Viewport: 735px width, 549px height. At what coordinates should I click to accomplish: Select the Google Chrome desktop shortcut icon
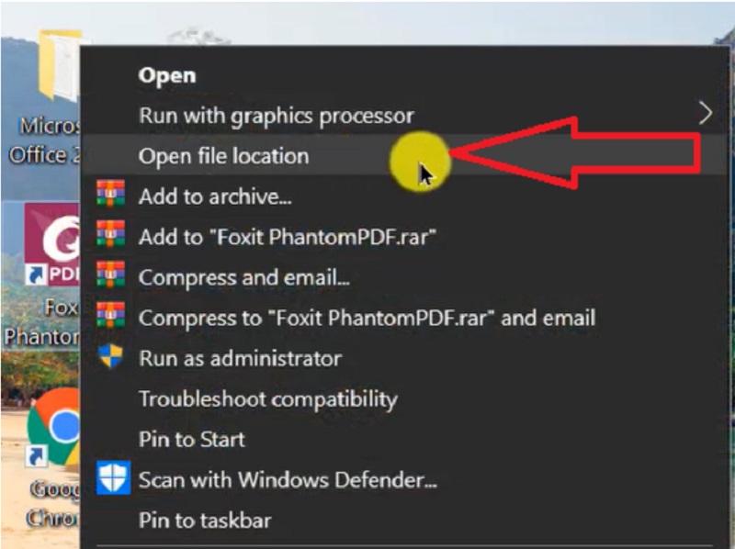[x=53, y=427]
